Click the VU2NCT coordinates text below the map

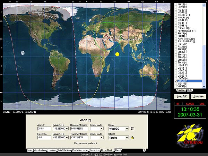[x=19, y=112]
